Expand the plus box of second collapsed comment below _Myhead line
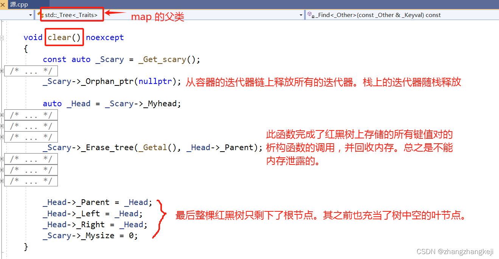Image resolution: width=499 pixels, height=259 pixels. pos(2,126)
